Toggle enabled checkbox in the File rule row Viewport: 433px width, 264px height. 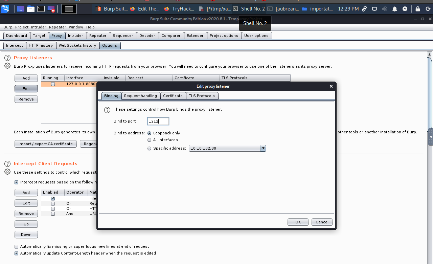point(53,198)
